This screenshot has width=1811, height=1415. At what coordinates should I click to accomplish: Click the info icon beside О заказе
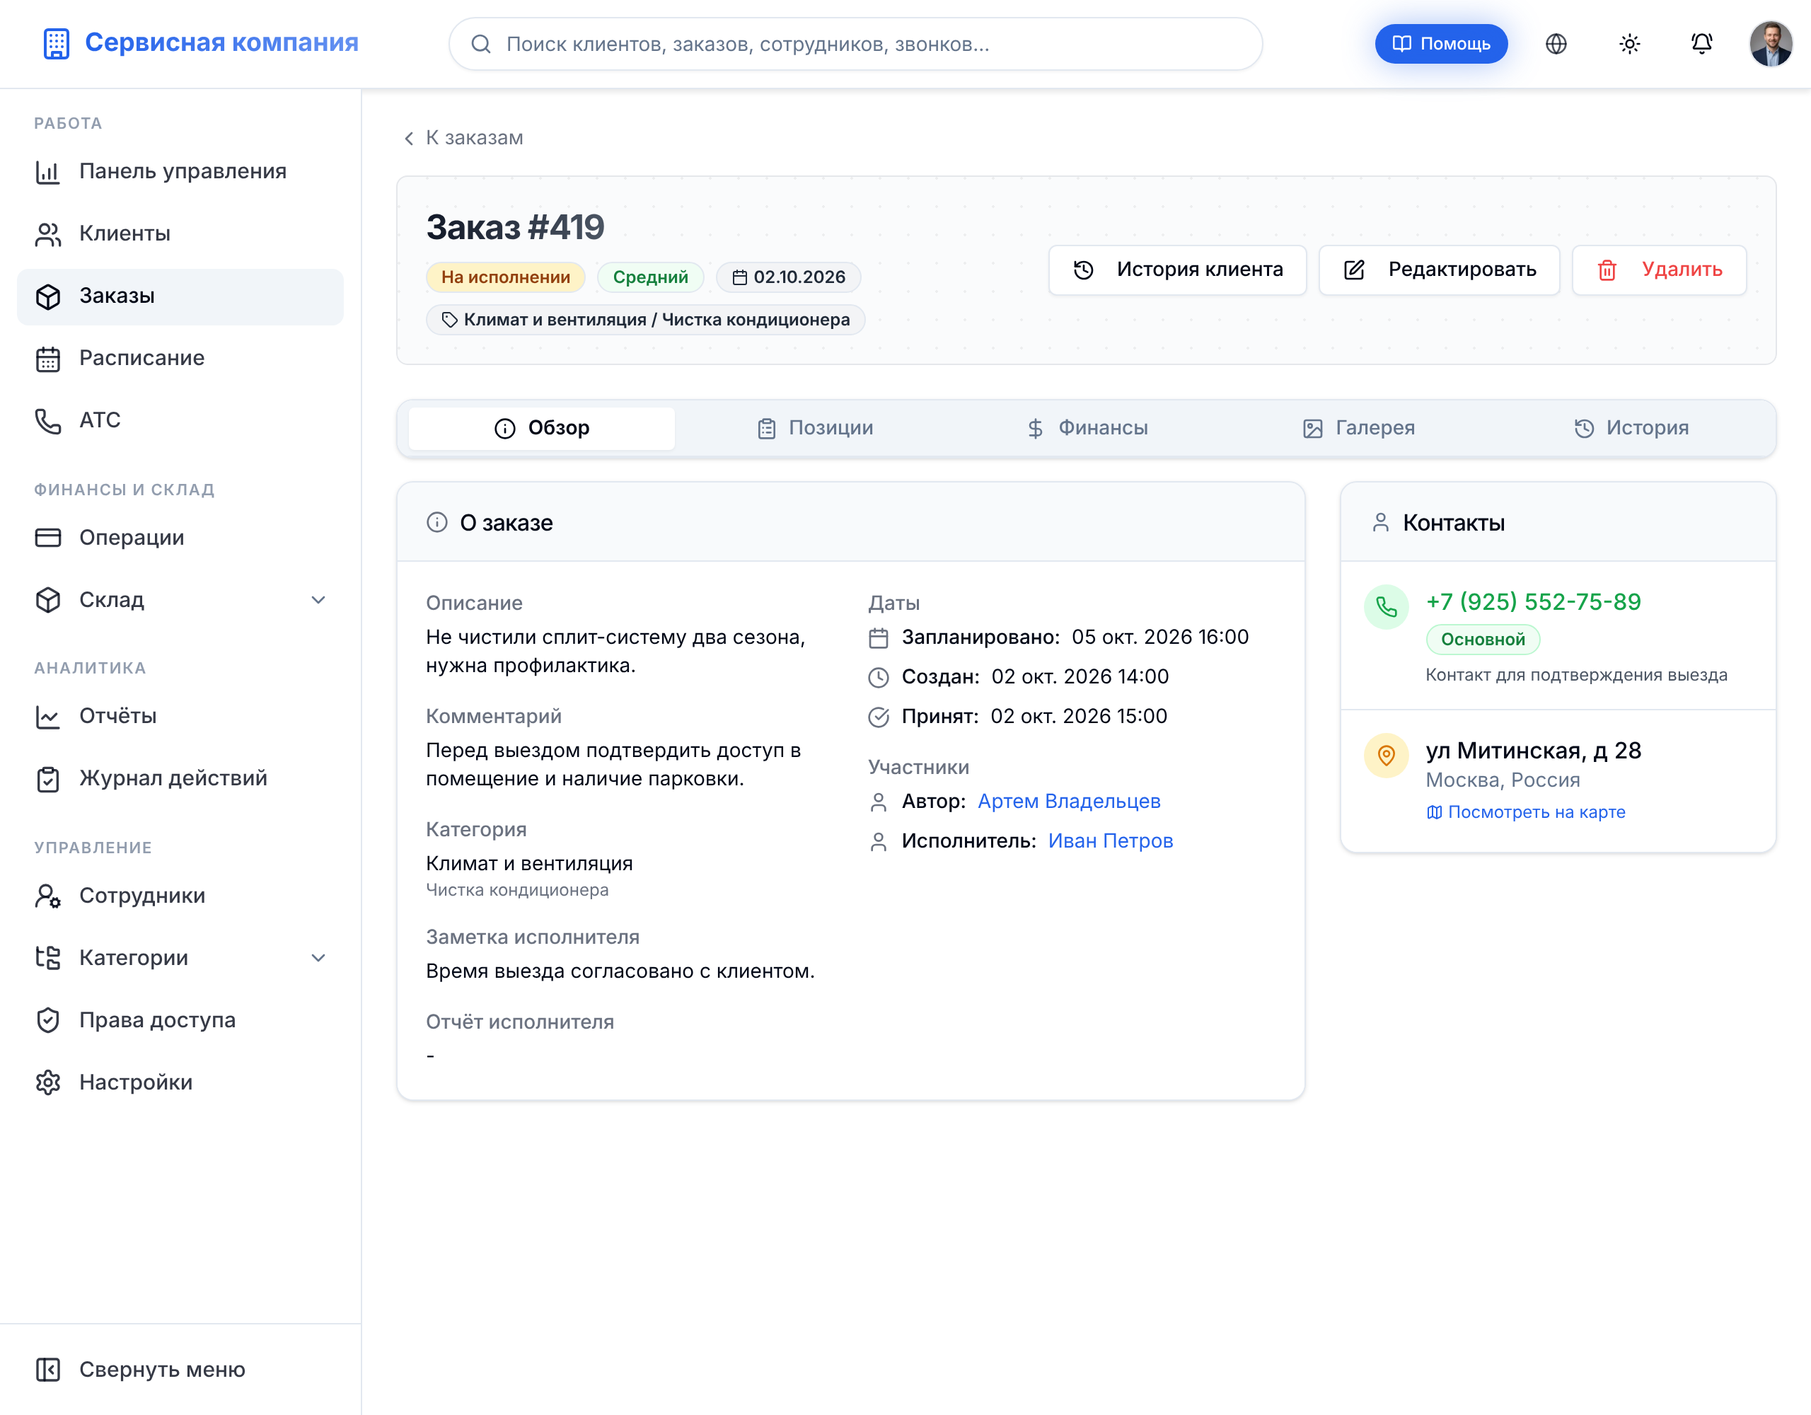pyautogui.click(x=437, y=523)
